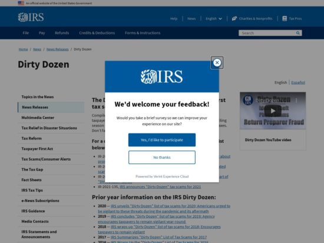Select Tax Scams/Consumer Alerts in sidebar
The image size is (324, 243).
[46, 159]
